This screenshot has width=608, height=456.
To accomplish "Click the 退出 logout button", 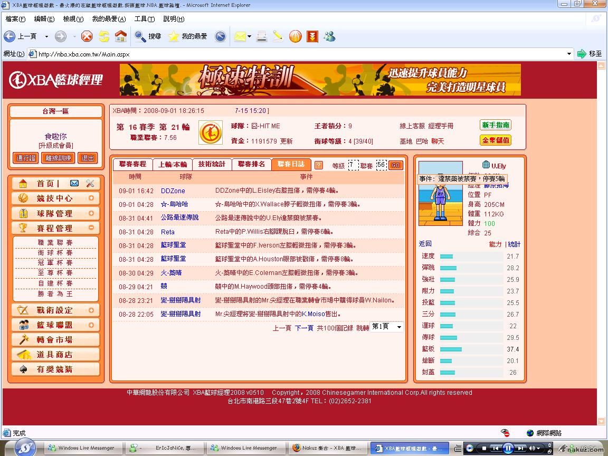I will 88,158.
